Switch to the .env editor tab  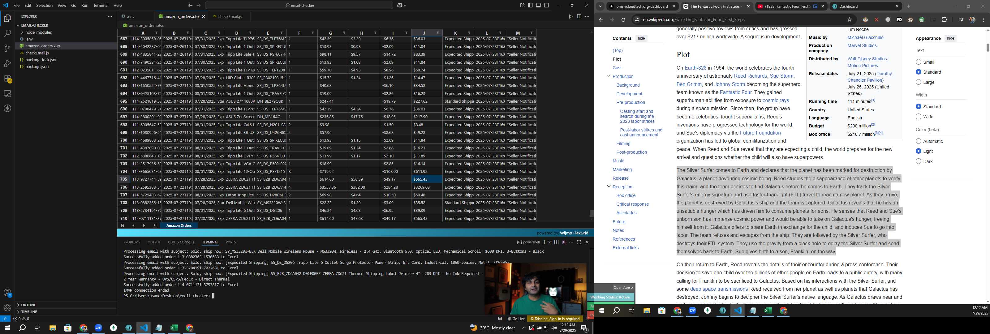131,16
